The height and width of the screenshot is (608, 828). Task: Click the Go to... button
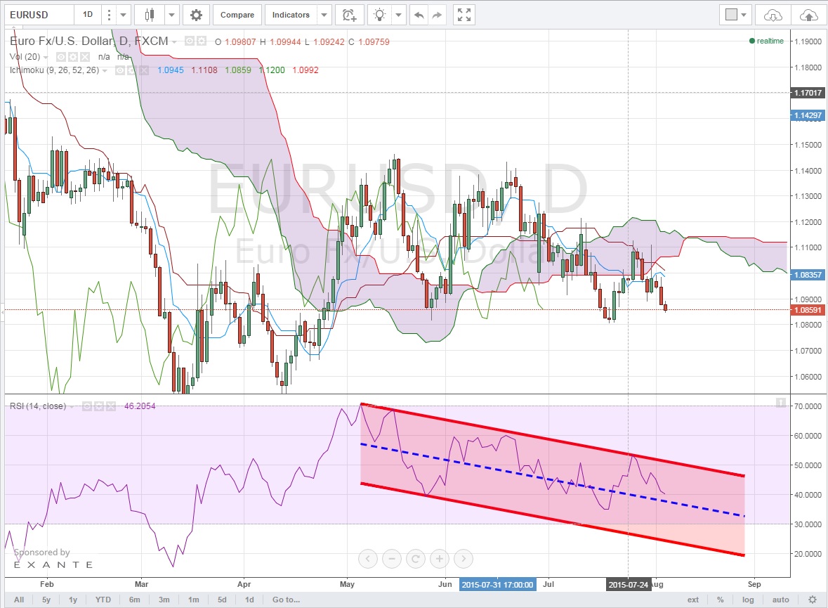tap(286, 600)
